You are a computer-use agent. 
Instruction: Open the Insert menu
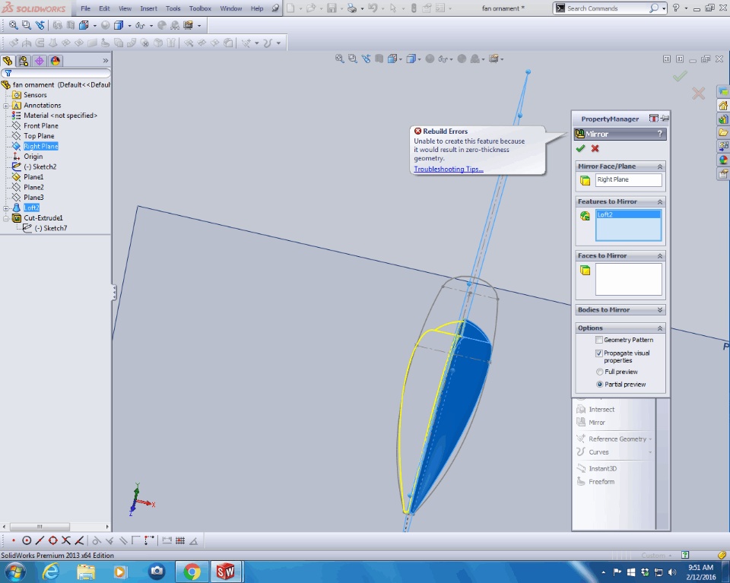tap(148, 8)
